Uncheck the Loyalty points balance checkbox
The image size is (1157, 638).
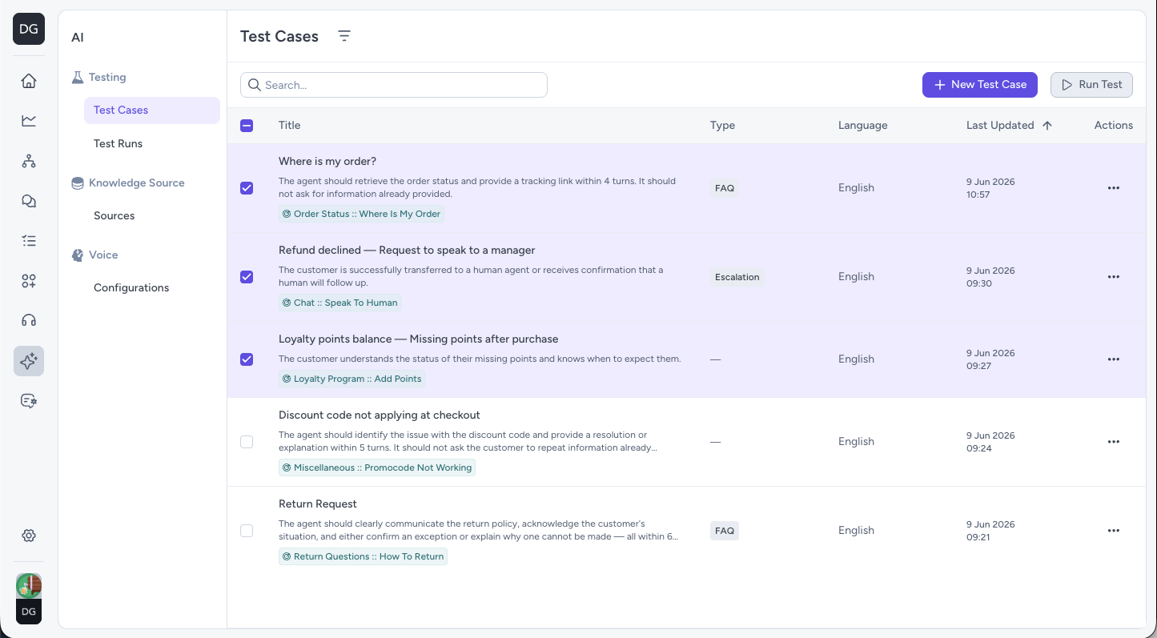click(x=247, y=359)
